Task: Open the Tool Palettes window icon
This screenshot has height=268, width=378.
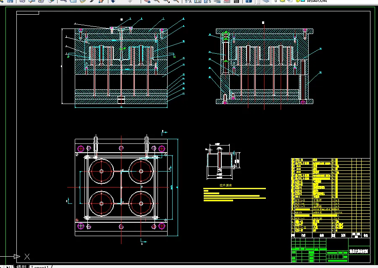Action: (207, 1)
